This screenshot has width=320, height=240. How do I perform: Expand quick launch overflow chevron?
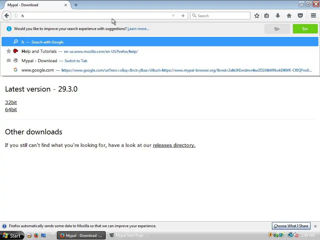pyautogui.click(x=52, y=234)
